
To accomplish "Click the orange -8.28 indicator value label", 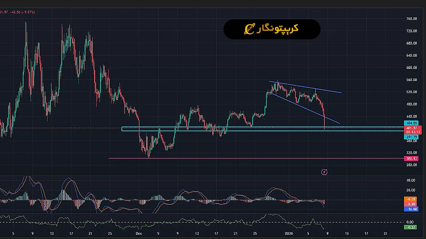I will pyautogui.click(x=410, y=199).
